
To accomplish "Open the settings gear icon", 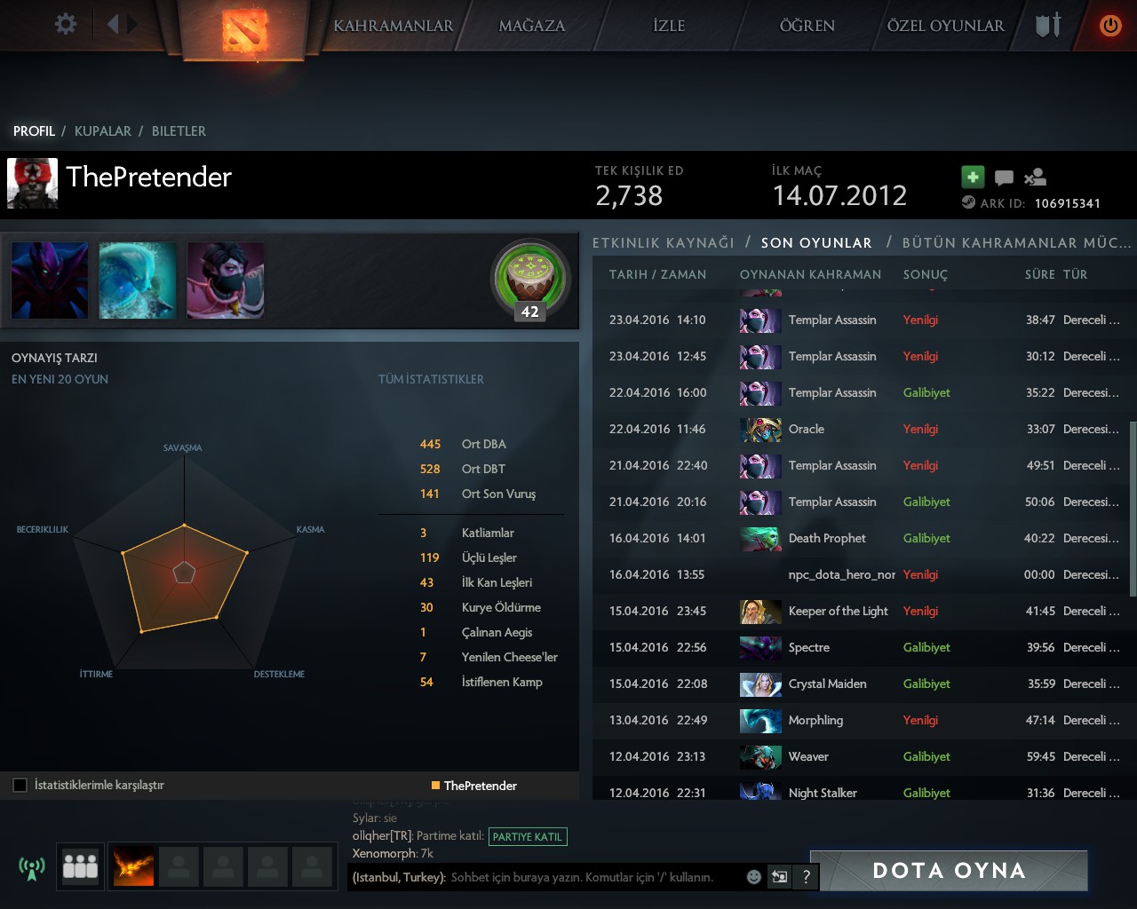I will [x=66, y=24].
